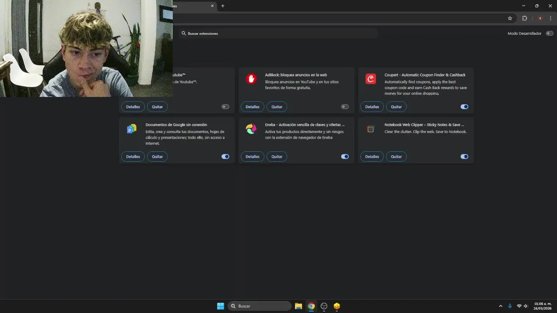Click 'Eneba - Activación sencilla de claves' title
The width and height of the screenshot is (557, 313).
pyautogui.click(x=305, y=125)
